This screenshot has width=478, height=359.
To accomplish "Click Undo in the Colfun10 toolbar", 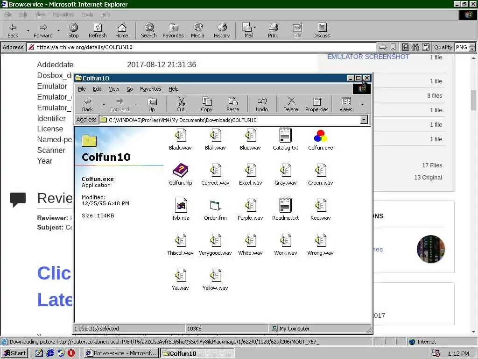I will click(261, 104).
